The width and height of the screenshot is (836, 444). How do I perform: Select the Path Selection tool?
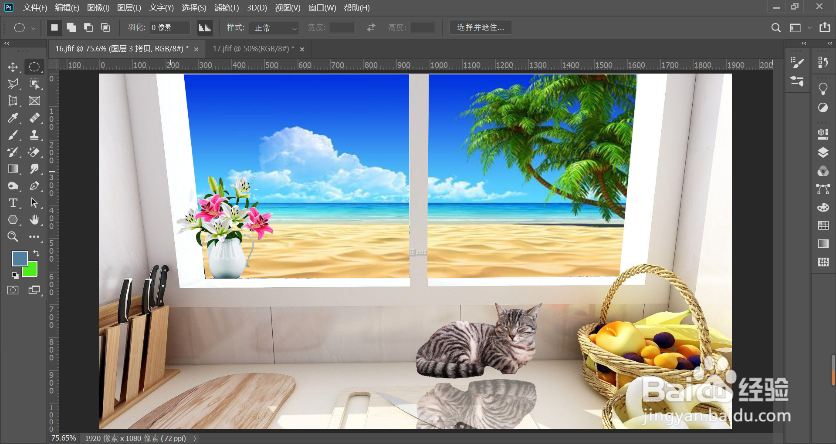pos(34,203)
